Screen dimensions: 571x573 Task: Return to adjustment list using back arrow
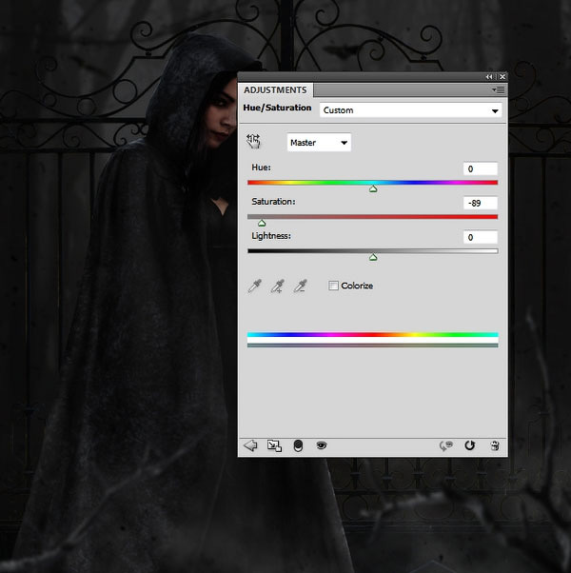click(250, 445)
